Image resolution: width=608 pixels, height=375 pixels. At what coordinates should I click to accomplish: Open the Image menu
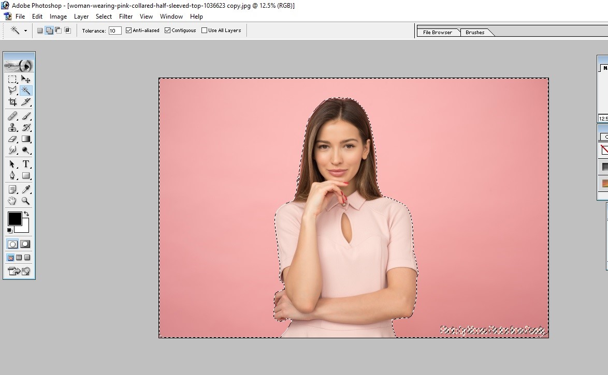(58, 16)
